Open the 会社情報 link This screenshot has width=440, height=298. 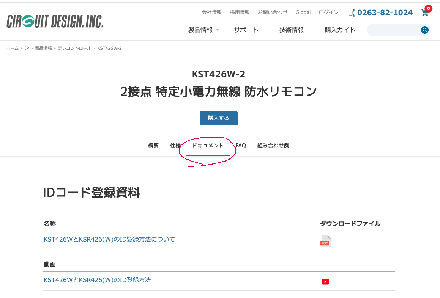(212, 12)
